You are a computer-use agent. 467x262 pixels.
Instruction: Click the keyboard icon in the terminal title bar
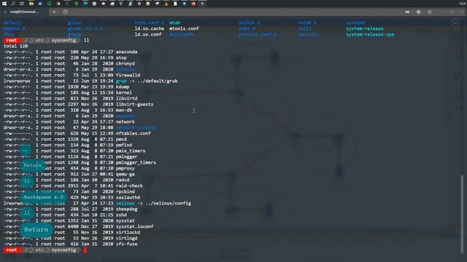pos(407,12)
